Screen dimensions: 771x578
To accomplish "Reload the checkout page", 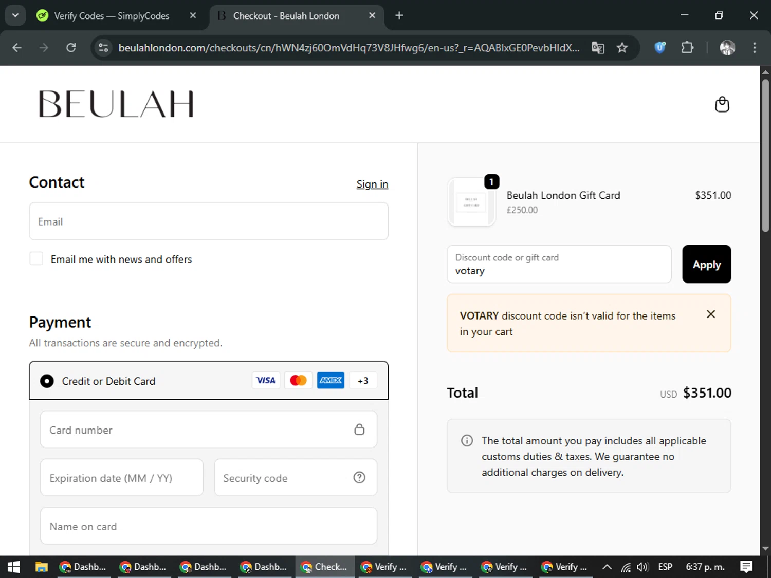I will 71,48.
